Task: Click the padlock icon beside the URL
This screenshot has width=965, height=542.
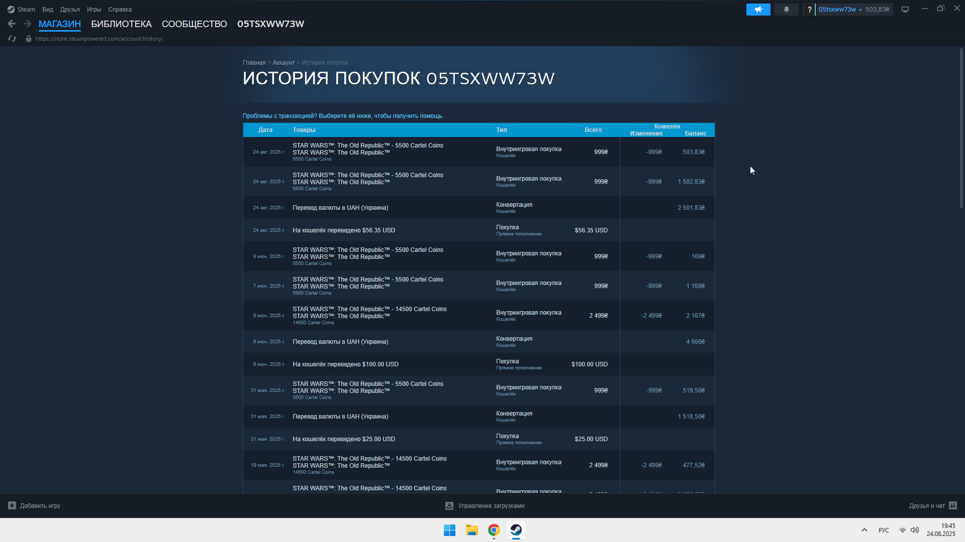Action: point(29,39)
